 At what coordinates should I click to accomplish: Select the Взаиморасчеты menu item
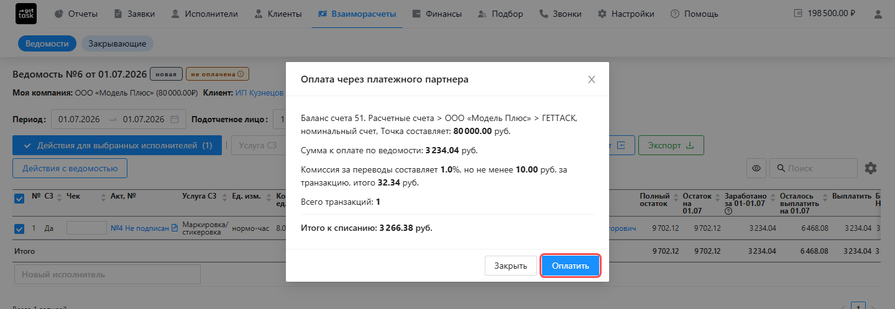click(x=357, y=14)
